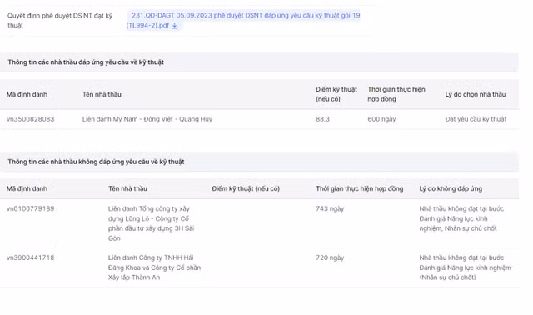This screenshot has width=533, height=315.
Task: Open the 231.QD-DAGT 05.09.2023 pdf link
Action: click(x=242, y=20)
